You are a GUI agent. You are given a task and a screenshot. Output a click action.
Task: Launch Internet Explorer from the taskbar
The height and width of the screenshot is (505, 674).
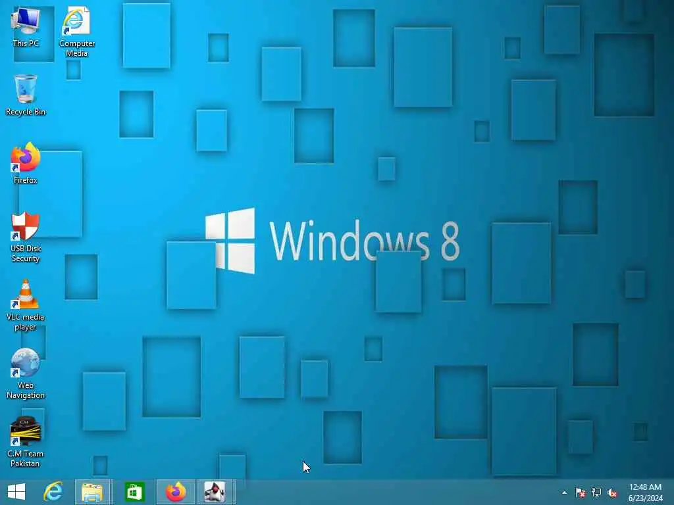[53, 492]
